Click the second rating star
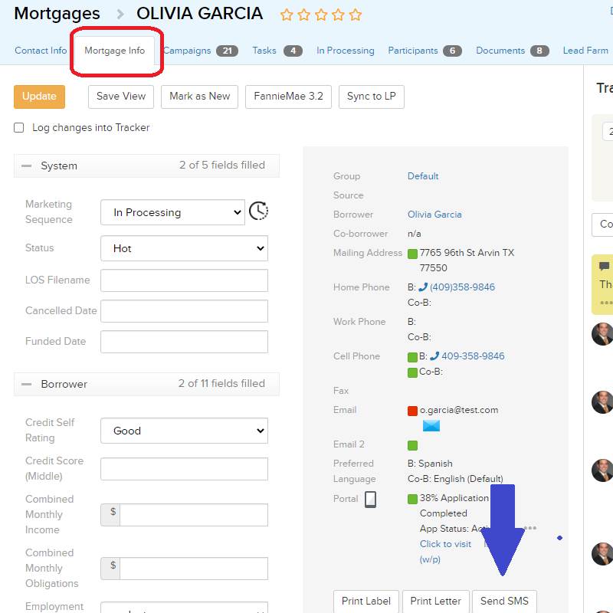613x613 pixels. point(303,15)
